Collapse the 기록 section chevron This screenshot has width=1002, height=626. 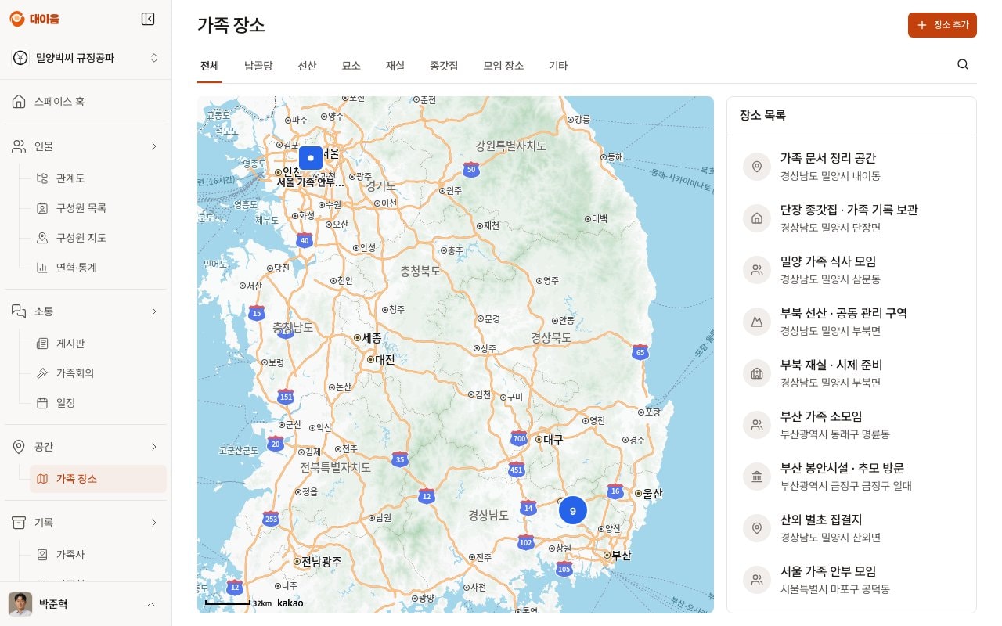pyautogui.click(x=154, y=523)
